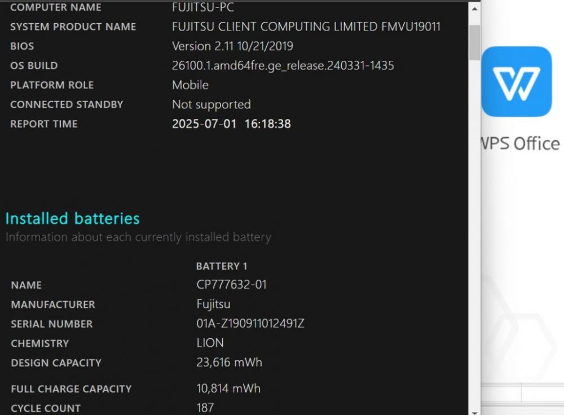The width and height of the screenshot is (564, 415).
Task: Select the WPS Office text label
Action: (520, 143)
